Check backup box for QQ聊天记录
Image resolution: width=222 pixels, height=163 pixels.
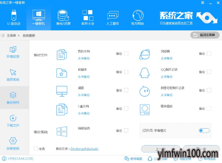pyautogui.click(x=209, y=72)
